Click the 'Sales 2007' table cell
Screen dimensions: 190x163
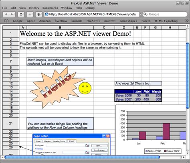[123, 100]
